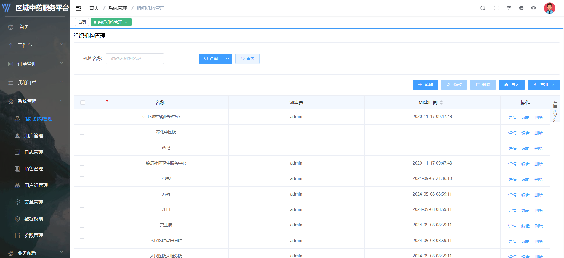Click 日志管理 icon in sidebar

point(17,152)
